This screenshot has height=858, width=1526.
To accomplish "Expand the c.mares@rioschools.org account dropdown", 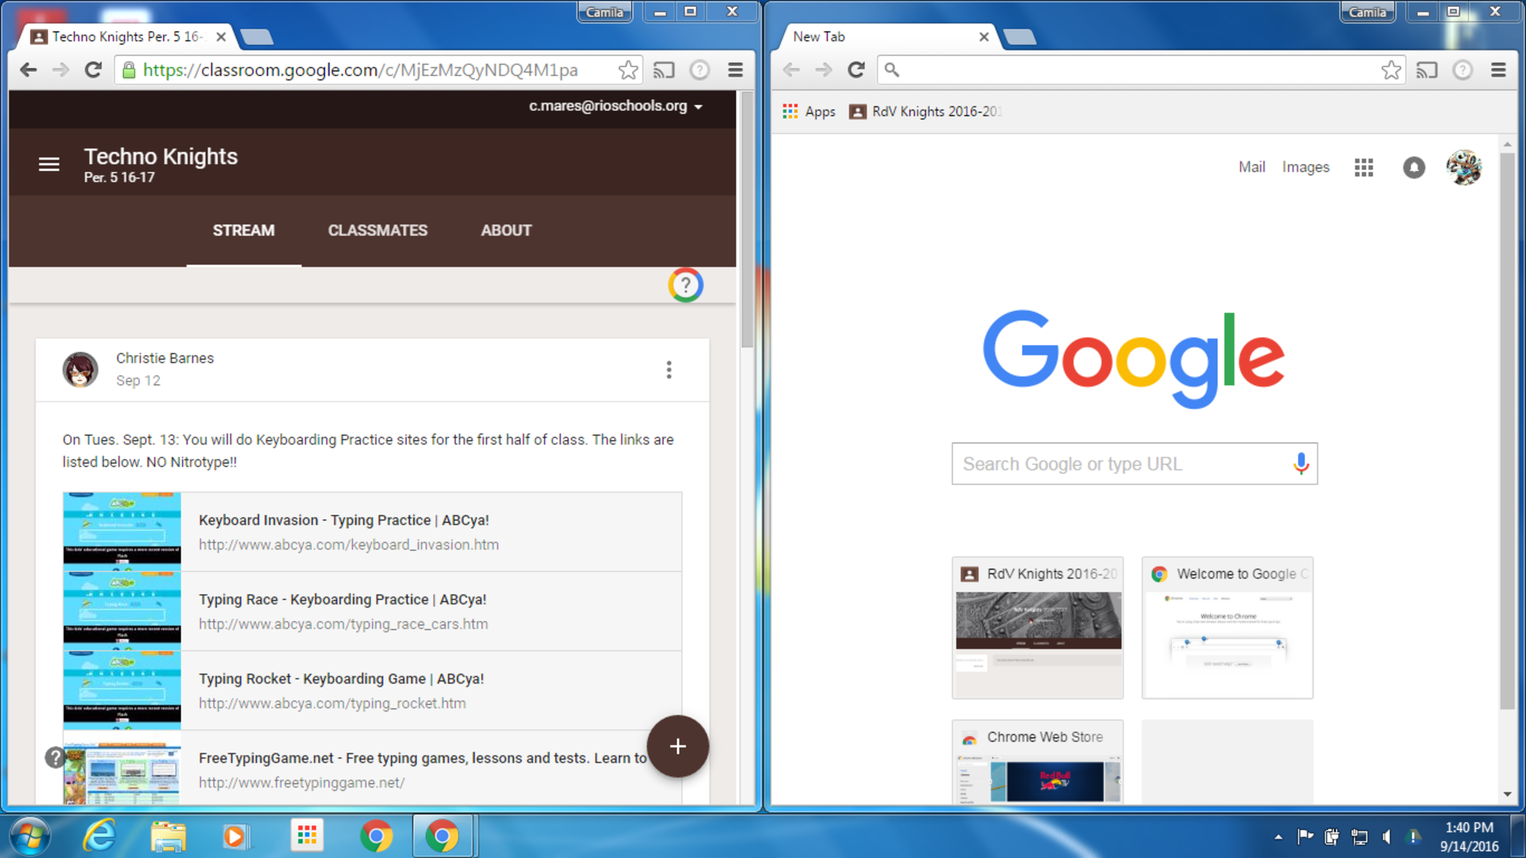I will (x=615, y=107).
